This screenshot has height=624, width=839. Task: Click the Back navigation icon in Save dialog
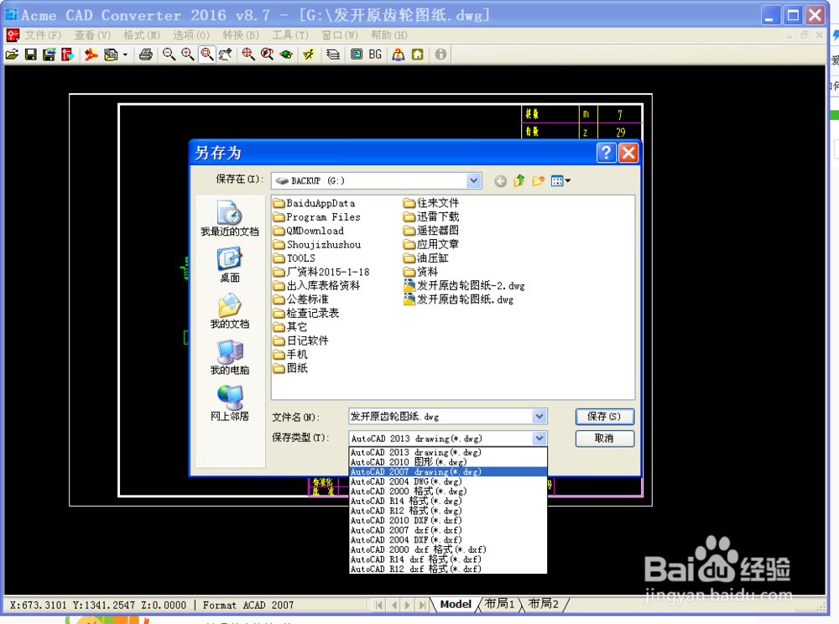tap(500, 181)
